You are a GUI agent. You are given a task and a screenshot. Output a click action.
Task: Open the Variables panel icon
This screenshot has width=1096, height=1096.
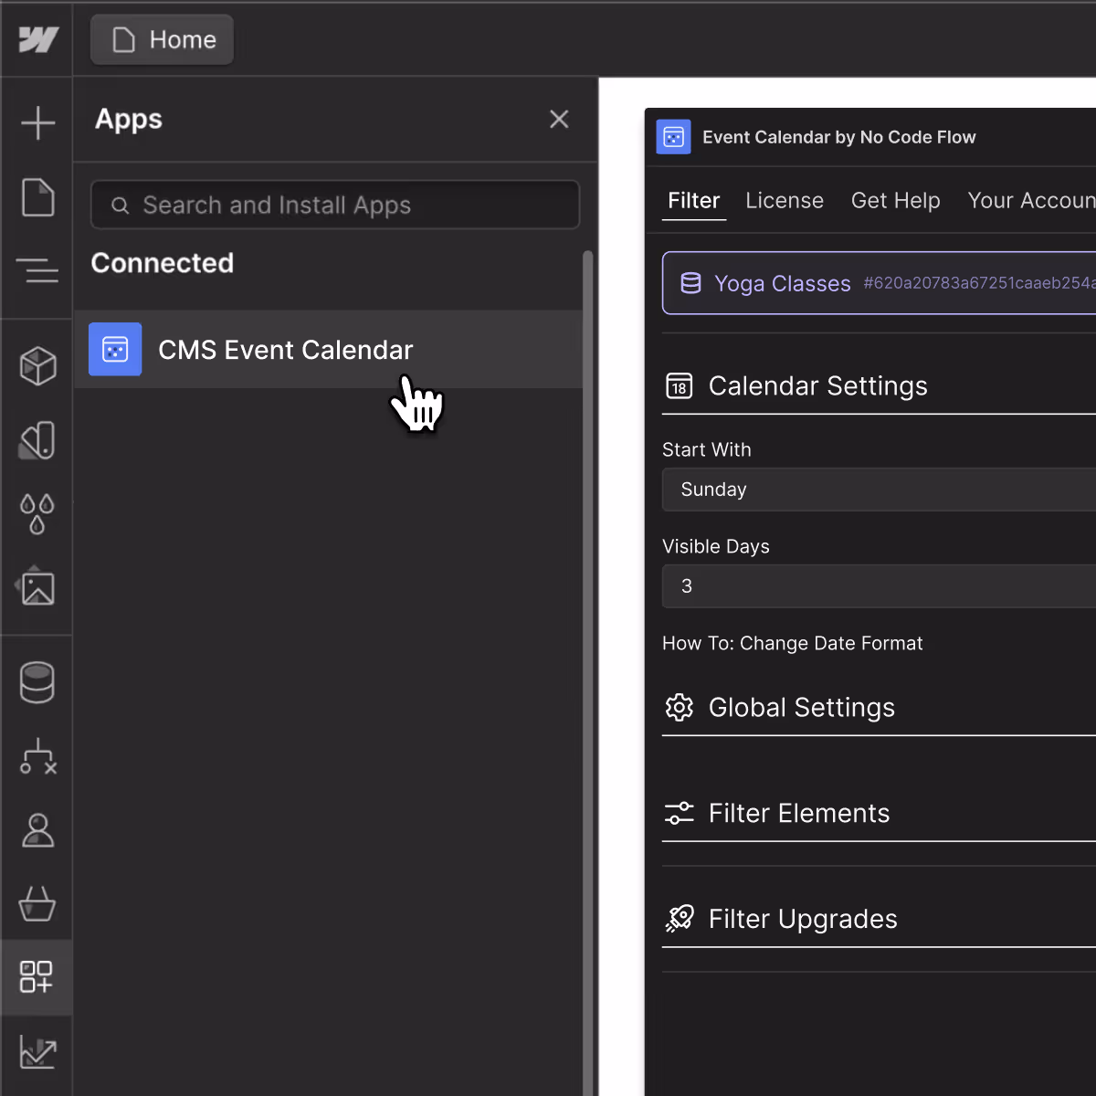(37, 440)
